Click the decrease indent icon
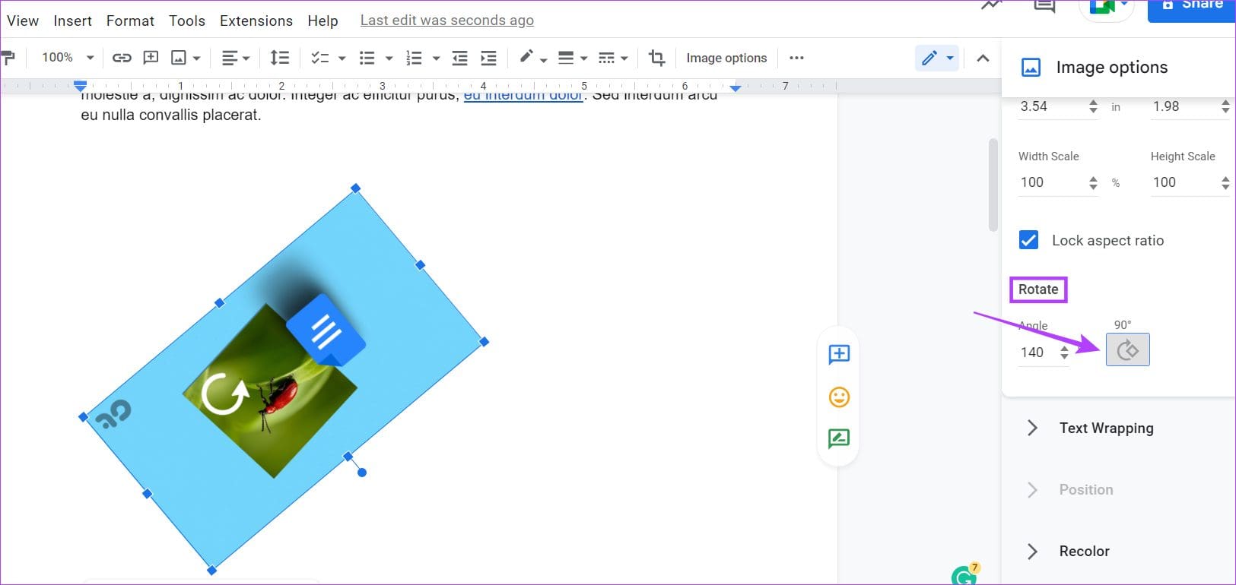This screenshot has height=585, width=1236. [460, 58]
